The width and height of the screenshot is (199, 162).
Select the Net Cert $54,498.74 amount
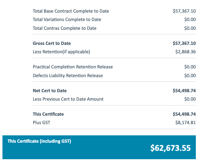coord(184,90)
